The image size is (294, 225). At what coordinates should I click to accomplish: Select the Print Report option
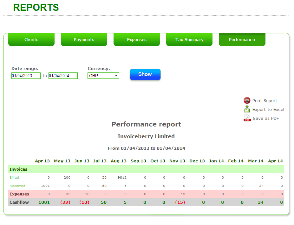(x=265, y=100)
